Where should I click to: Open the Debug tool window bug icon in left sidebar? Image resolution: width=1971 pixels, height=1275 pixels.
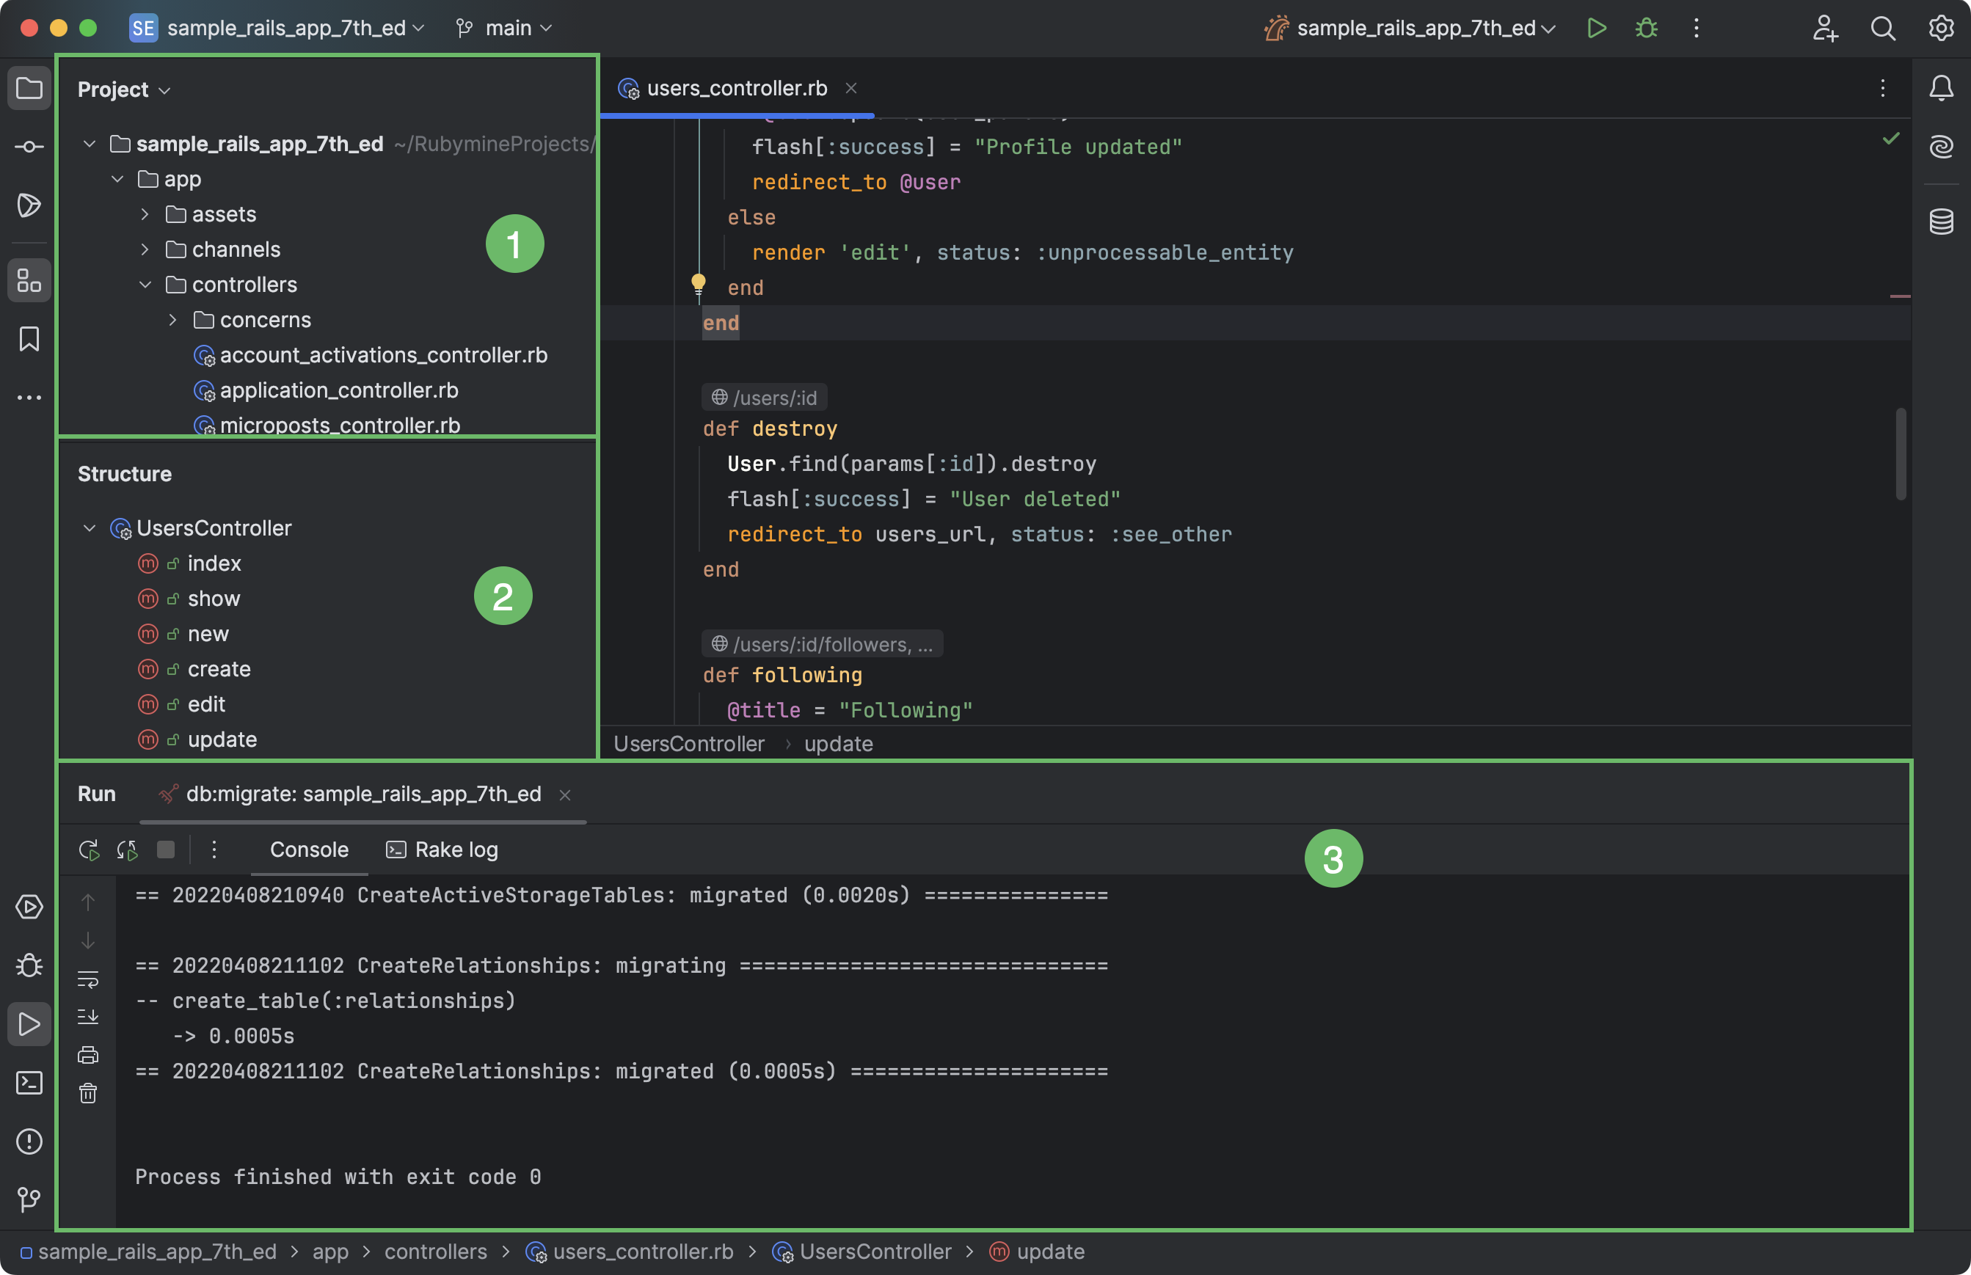coord(29,965)
